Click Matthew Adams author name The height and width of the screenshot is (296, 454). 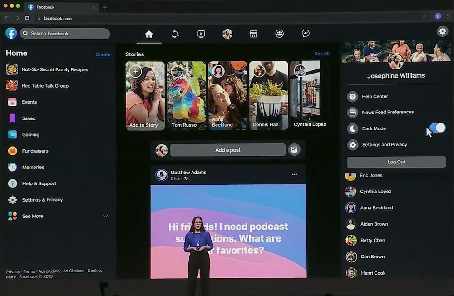(188, 173)
